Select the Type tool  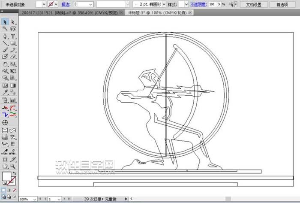pyautogui.click(x=13, y=36)
